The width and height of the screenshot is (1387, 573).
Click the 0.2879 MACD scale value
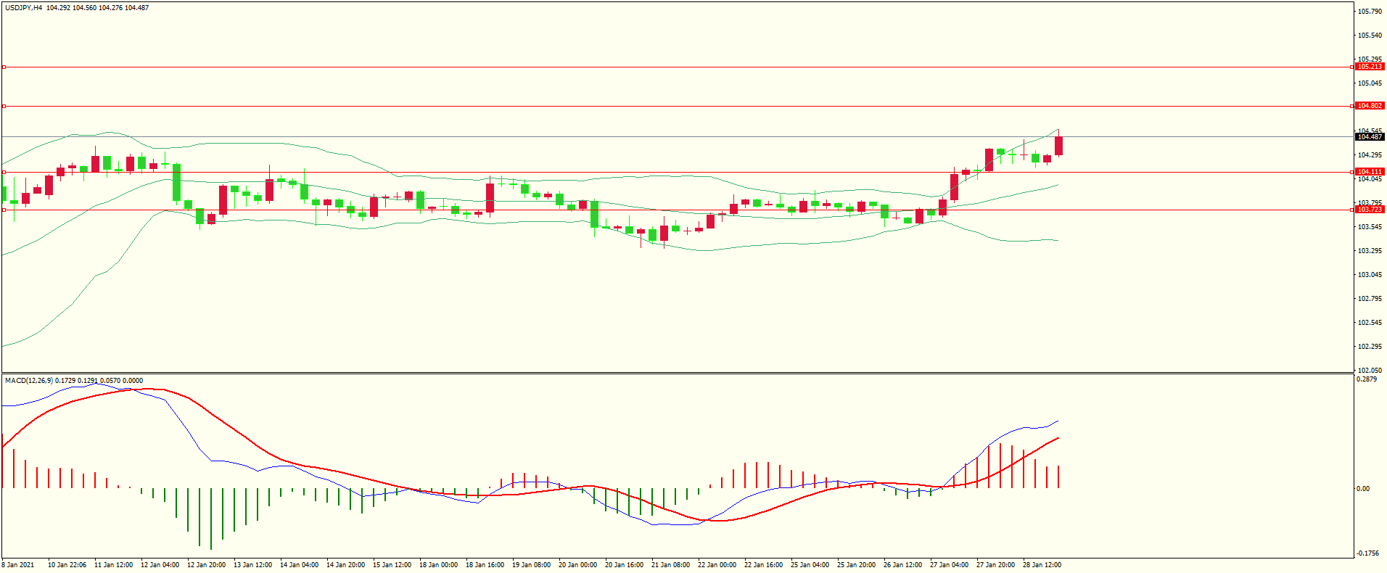click(x=1367, y=379)
